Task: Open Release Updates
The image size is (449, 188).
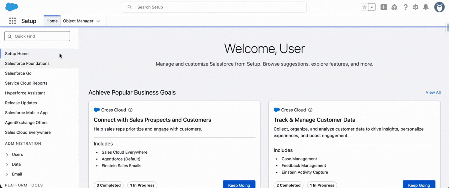Action: click(21, 103)
